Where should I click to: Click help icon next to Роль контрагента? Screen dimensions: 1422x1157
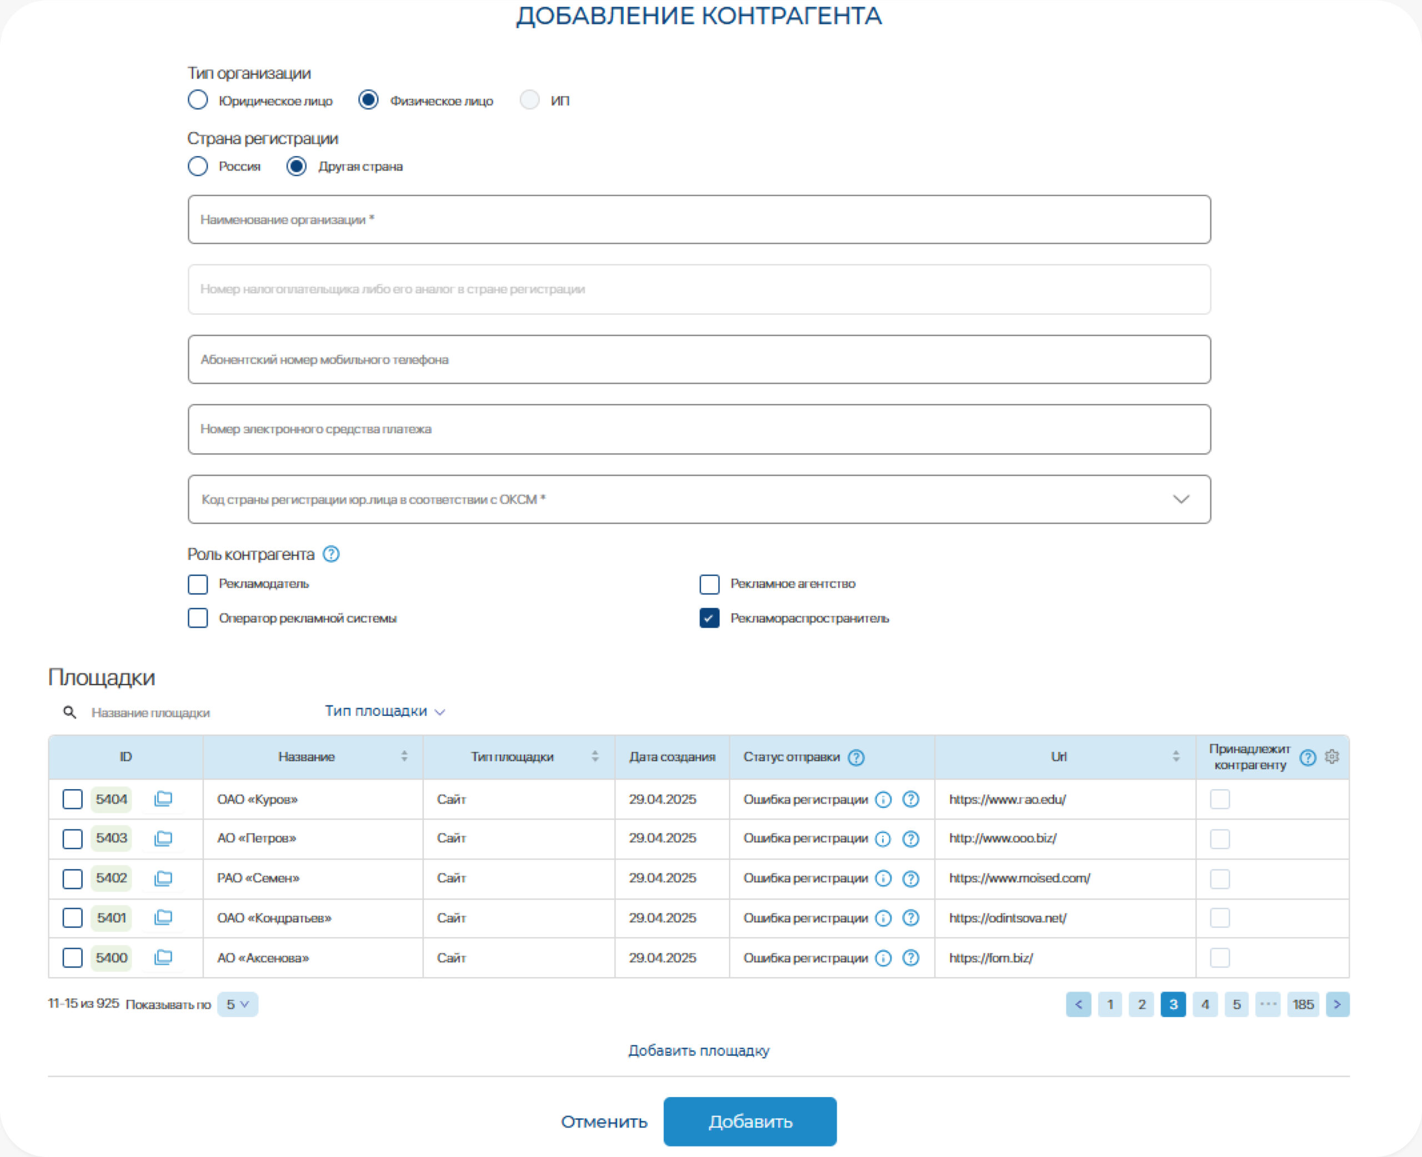tap(331, 554)
